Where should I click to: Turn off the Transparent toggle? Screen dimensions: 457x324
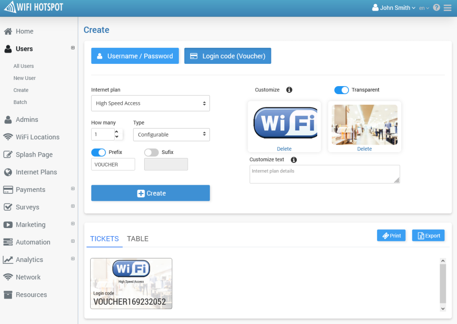point(341,90)
